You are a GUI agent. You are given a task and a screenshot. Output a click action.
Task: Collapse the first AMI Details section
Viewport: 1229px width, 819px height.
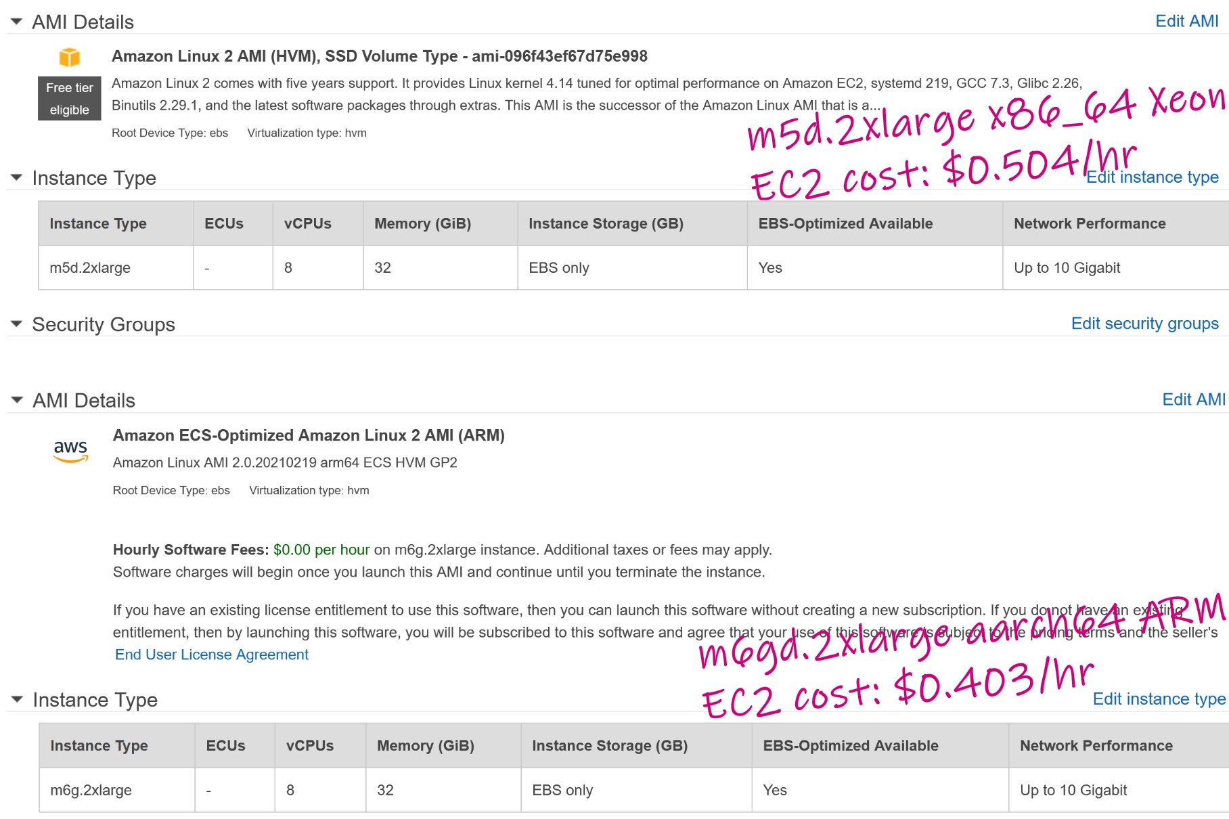pyautogui.click(x=17, y=22)
